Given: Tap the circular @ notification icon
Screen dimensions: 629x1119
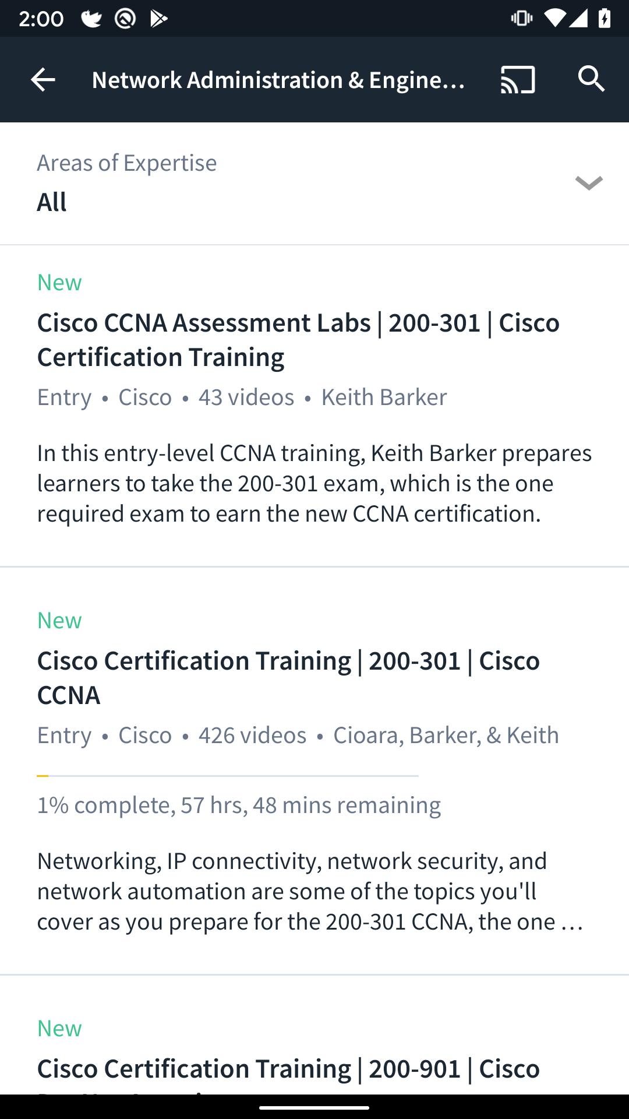Looking at the screenshot, I should pyautogui.click(x=125, y=19).
